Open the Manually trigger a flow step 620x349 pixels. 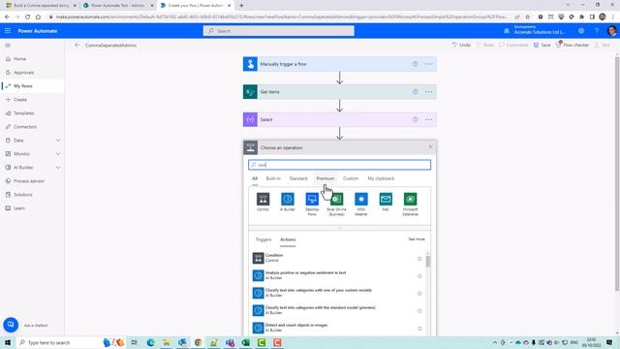340,64
